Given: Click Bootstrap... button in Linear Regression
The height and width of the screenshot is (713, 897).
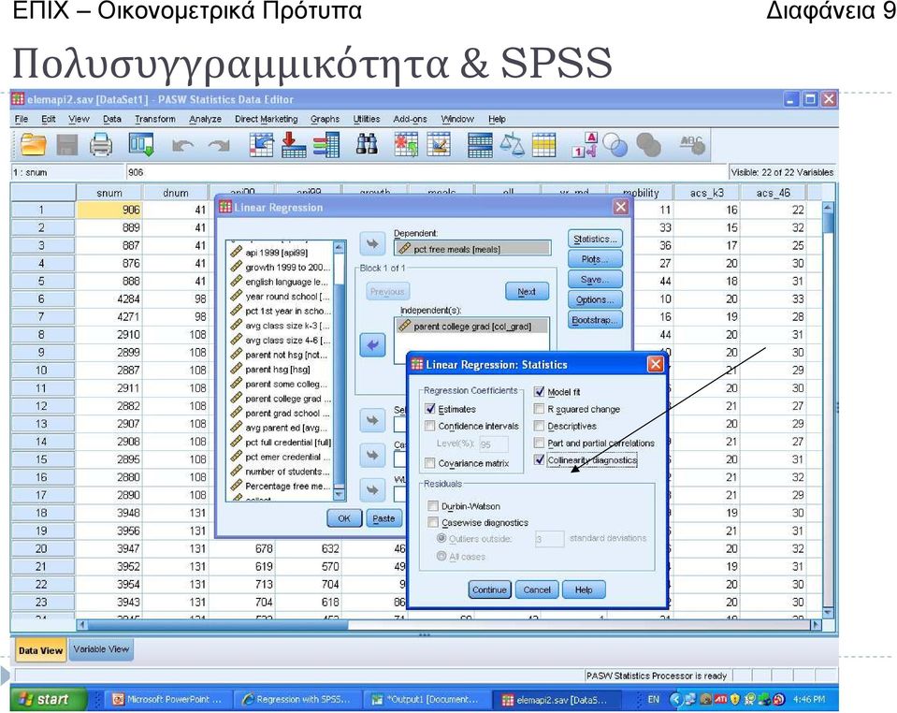Looking at the screenshot, I should pyautogui.click(x=595, y=320).
